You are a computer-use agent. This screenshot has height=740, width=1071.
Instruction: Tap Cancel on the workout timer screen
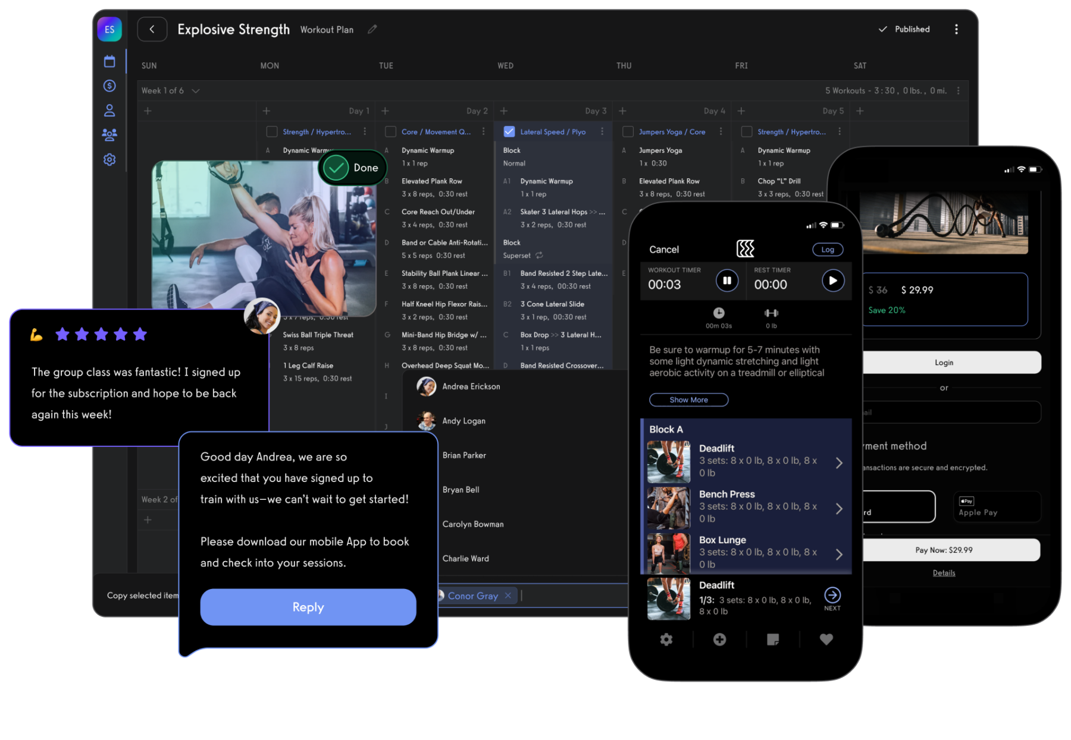click(x=663, y=249)
